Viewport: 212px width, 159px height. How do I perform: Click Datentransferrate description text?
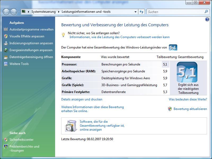(114, 92)
